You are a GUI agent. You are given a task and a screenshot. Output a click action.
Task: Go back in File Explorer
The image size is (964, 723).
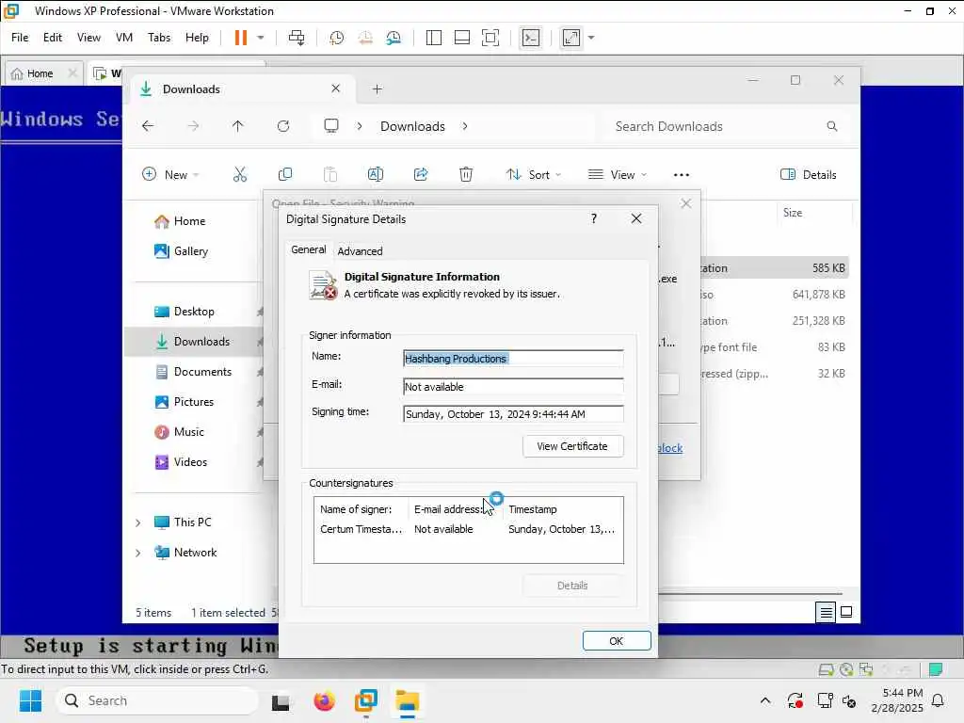tap(148, 126)
